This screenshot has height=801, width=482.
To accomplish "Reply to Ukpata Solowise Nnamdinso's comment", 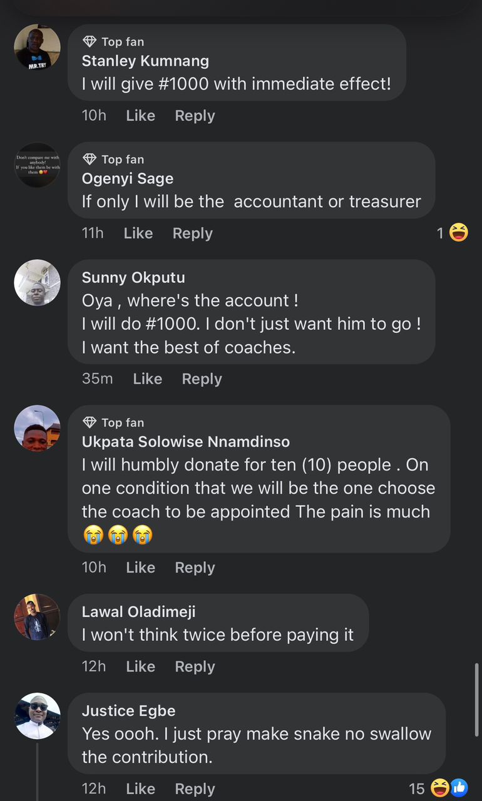I will (195, 568).
